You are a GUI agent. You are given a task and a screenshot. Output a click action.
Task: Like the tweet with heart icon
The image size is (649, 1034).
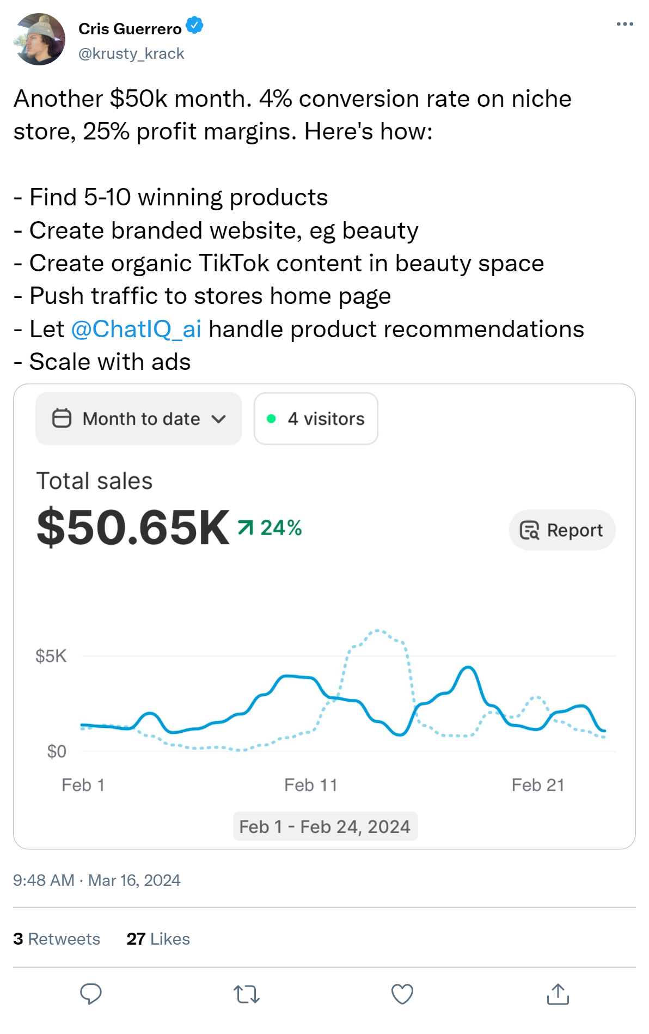pyautogui.click(x=402, y=994)
